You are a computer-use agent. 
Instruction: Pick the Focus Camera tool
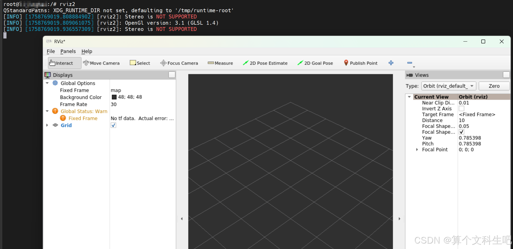click(179, 63)
